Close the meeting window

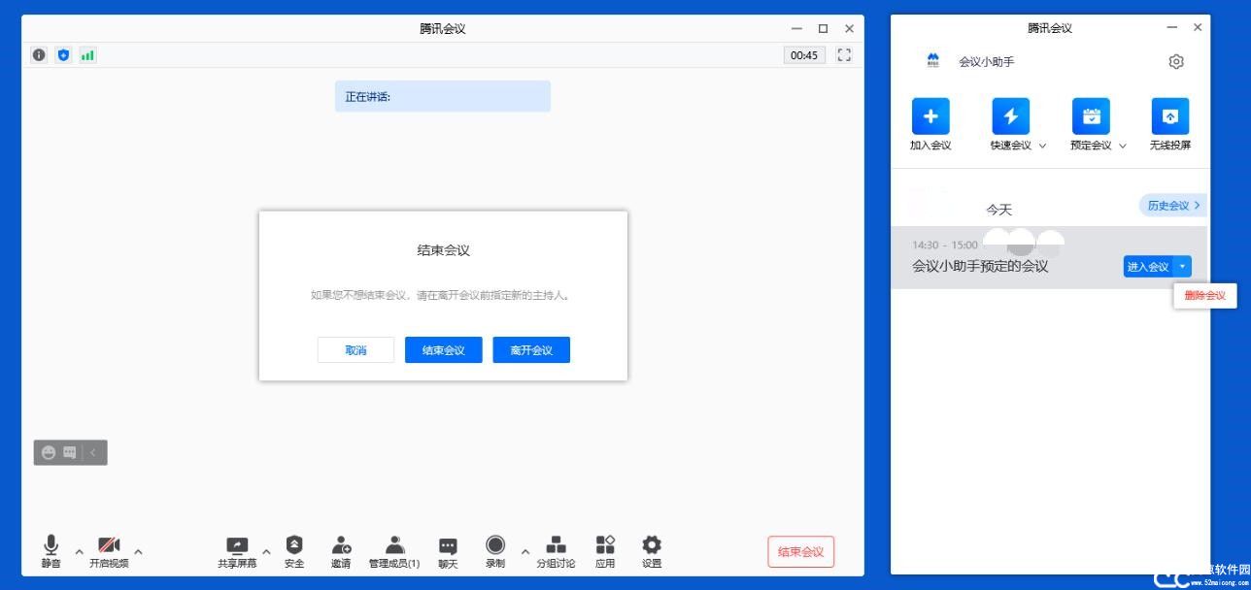850,28
